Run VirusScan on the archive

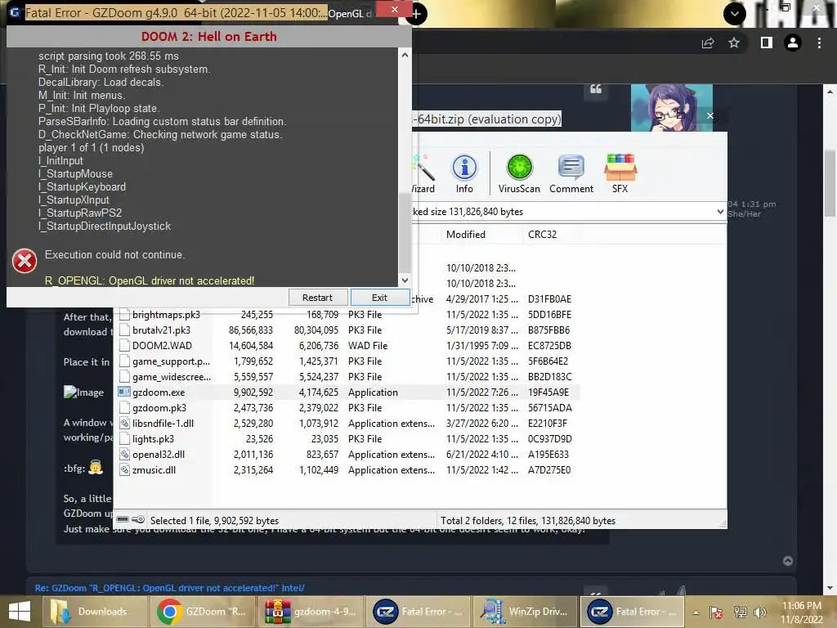coord(519,173)
